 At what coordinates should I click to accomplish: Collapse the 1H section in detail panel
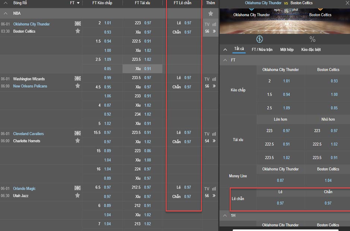point(225,216)
